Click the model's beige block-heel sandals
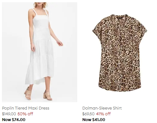Image resolution: width=157 pixels, height=123 pixels. coord(38,93)
